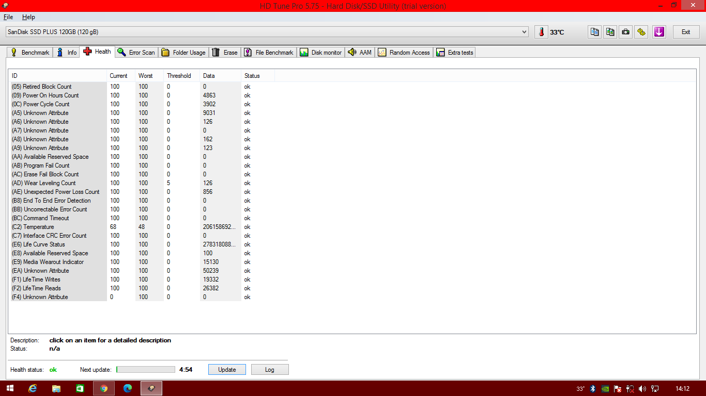Open the options tools icon
This screenshot has height=396, width=706.
coord(641,32)
